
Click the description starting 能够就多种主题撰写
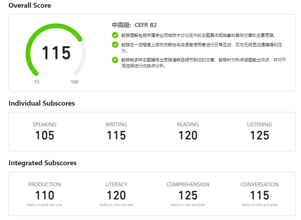click(204, 63)
